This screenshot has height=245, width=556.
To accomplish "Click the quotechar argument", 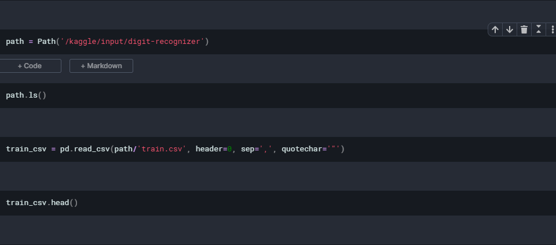I will (x=303, y=149).
